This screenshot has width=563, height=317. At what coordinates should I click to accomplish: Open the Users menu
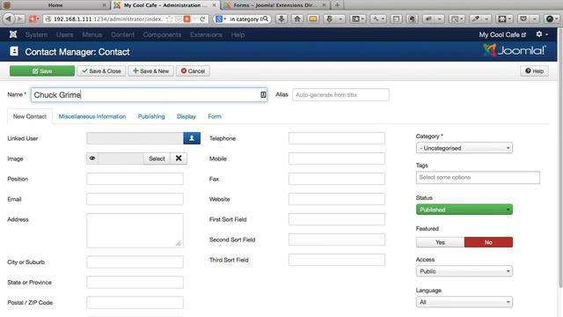[x=64, y=34]
